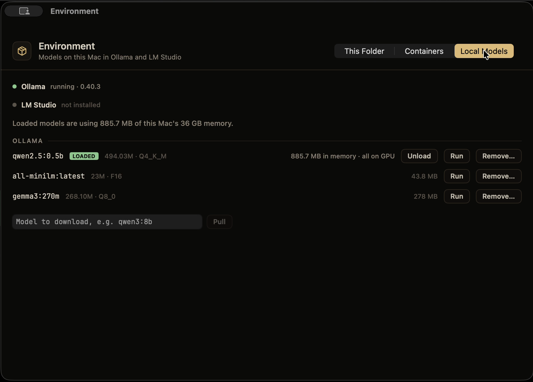
Task: Click the LOADED badge on qwen2.5:0.5b
Action: click(84, 156)
